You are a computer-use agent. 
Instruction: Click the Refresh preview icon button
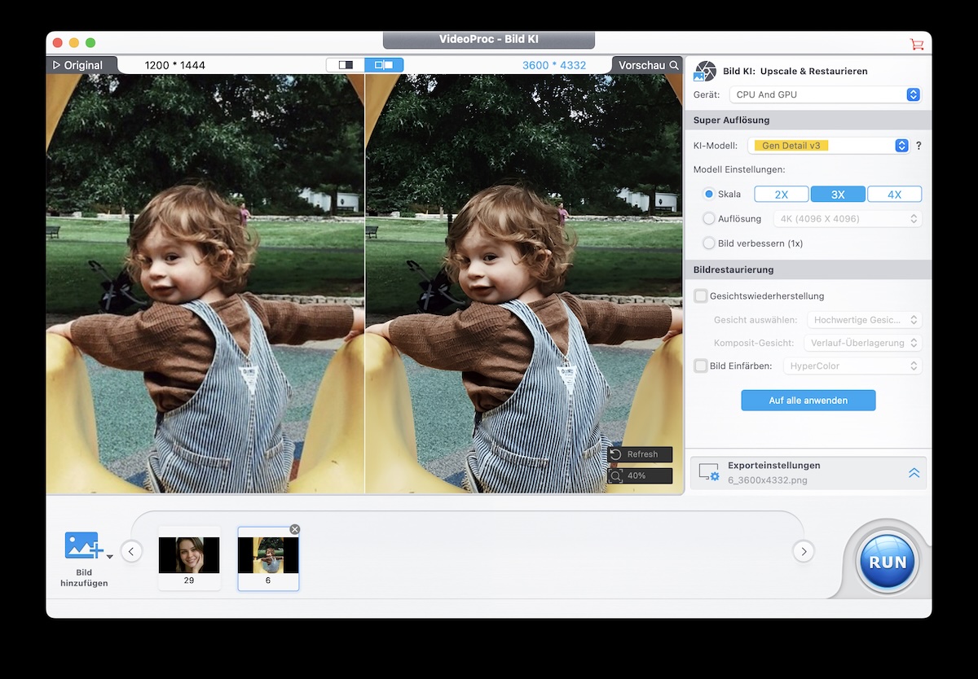tap(616, 454)
